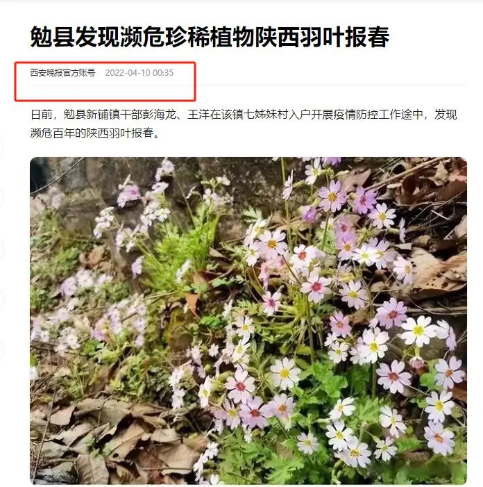
Task: Click the publish timestamp 2022-04-10 00:35
Action: click(139, 73)
